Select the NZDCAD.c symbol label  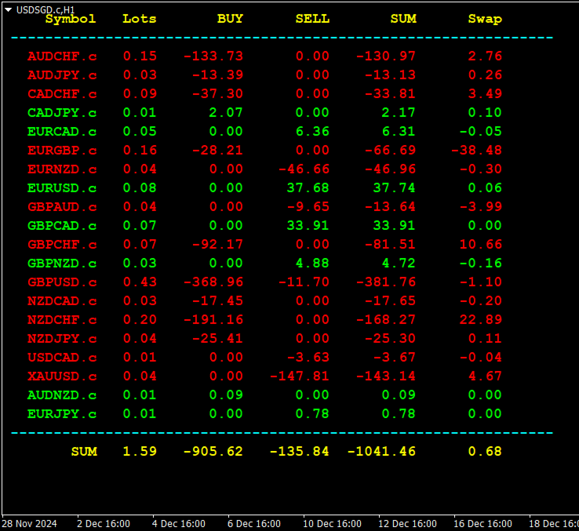pyautogui.click(x=62, y=301)
